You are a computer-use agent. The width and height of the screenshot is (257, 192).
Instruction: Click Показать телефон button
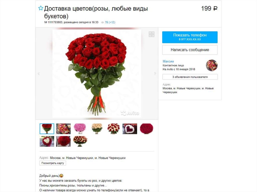click(190, 37)
